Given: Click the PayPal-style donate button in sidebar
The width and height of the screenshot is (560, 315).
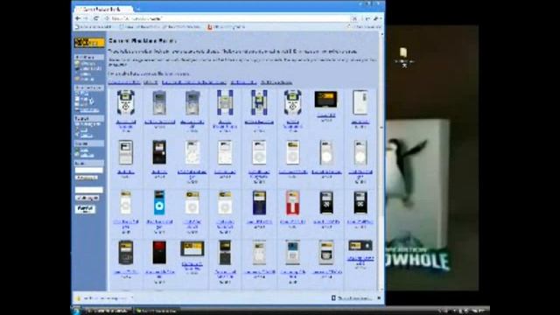Looking at the screenshot, I should [86, 209].
